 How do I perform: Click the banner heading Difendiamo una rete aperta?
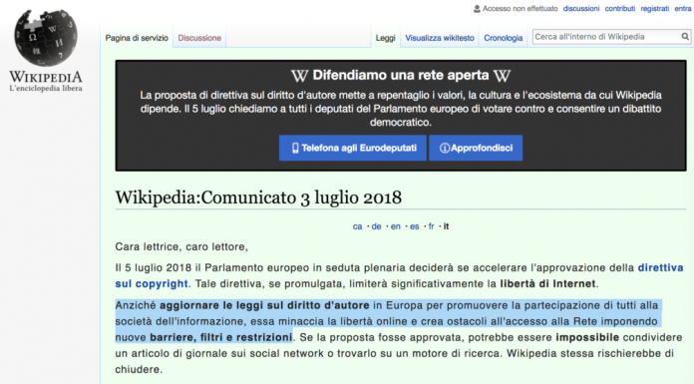(401, 75)
